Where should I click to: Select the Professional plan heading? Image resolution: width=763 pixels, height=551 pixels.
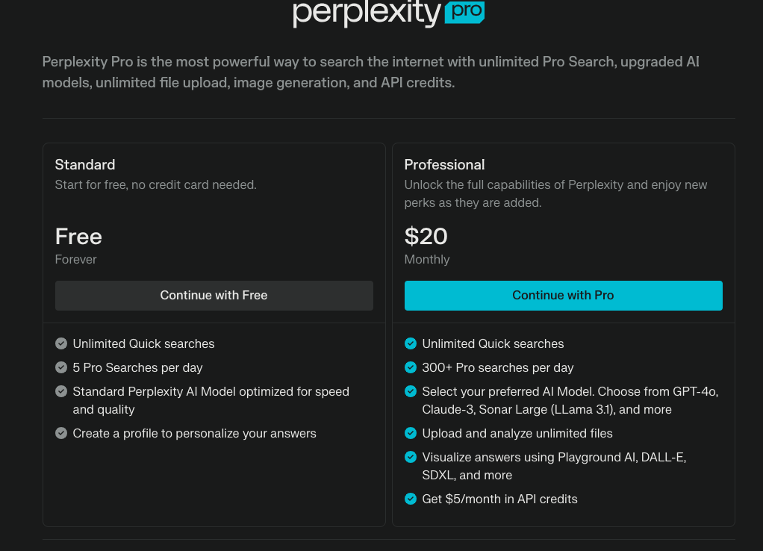coord(444,164)
